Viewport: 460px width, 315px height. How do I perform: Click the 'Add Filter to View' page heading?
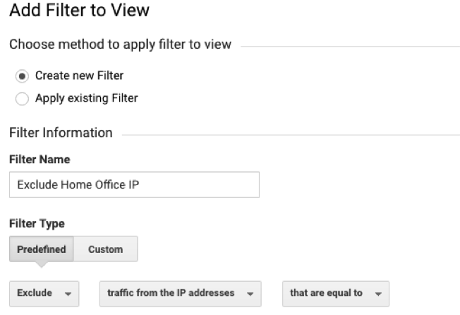point(79,11)
